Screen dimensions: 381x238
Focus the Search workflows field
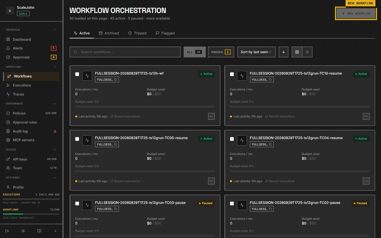point(125,52)
